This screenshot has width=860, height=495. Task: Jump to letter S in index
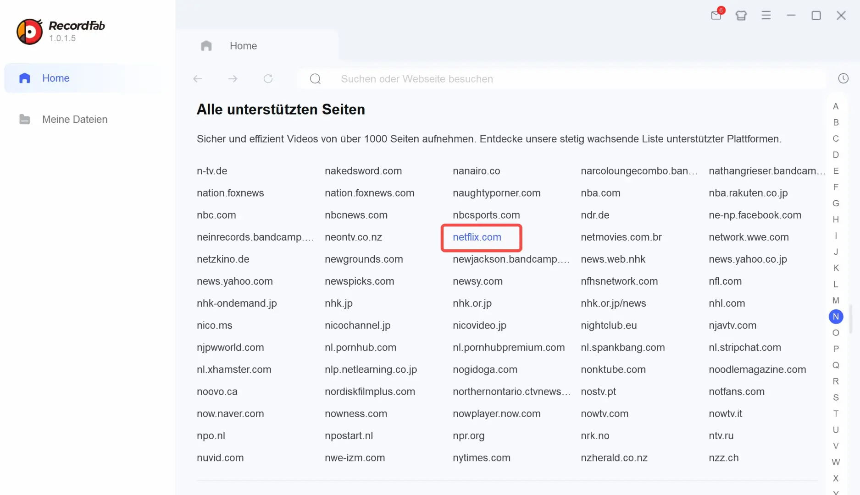point(836,397)
